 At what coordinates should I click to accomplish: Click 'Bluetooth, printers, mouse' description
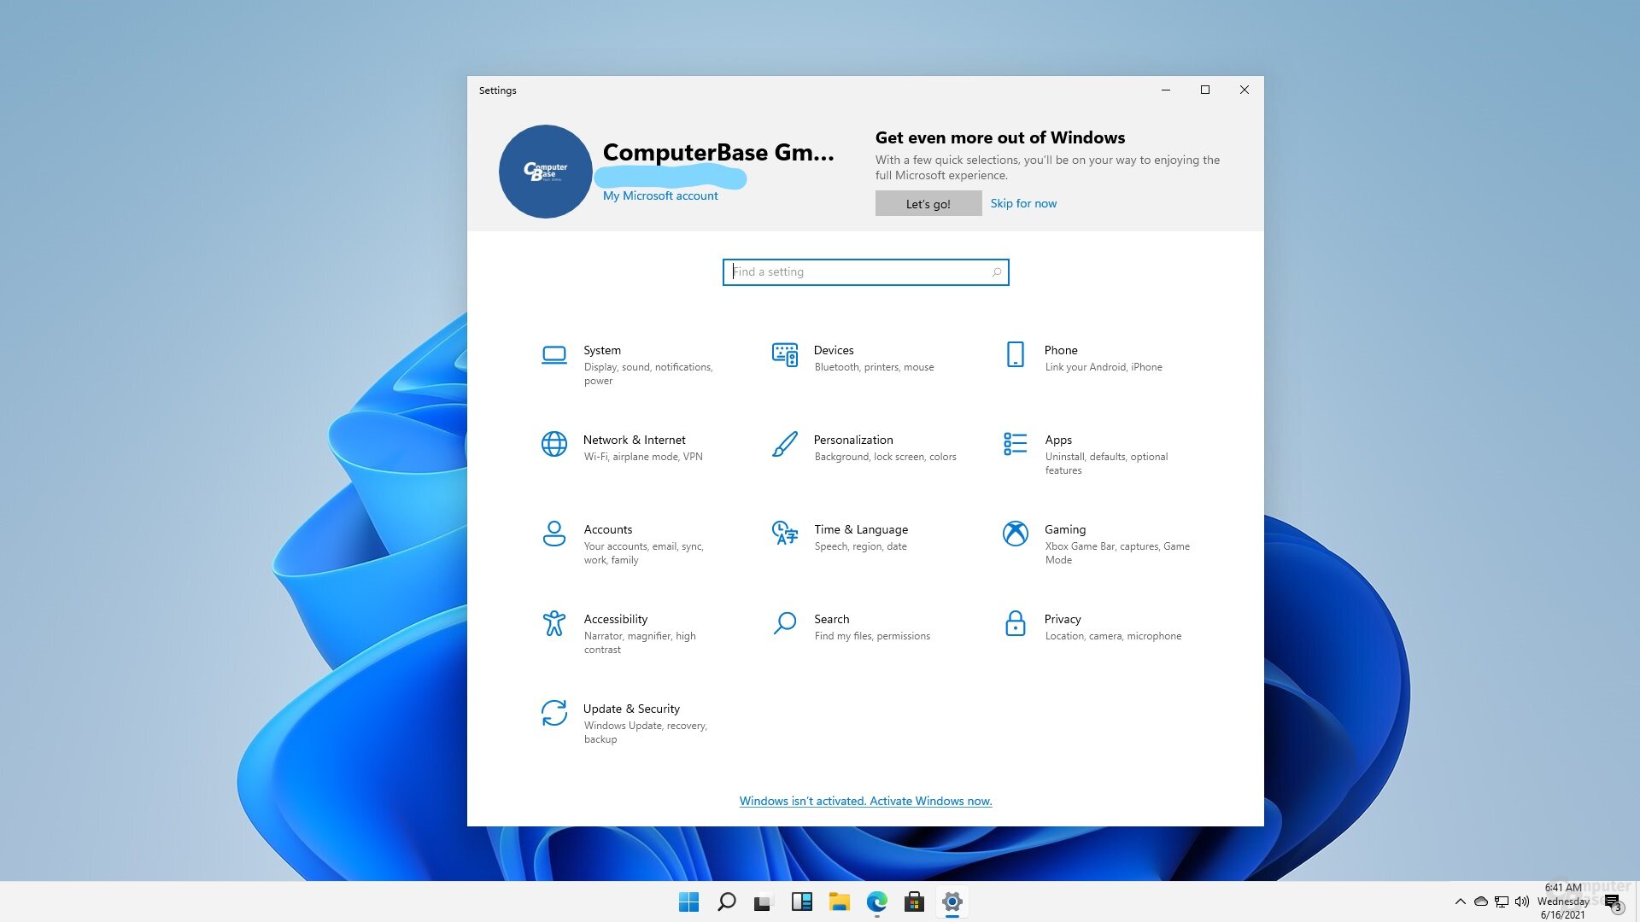click(x=874, y=367)
